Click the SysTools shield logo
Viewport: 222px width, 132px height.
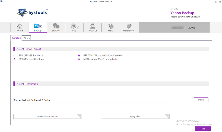pyautogui.click(x=22, y=13)
